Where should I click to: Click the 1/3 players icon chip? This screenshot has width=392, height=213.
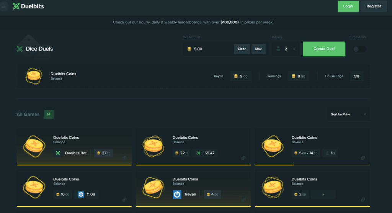point(330,153)
